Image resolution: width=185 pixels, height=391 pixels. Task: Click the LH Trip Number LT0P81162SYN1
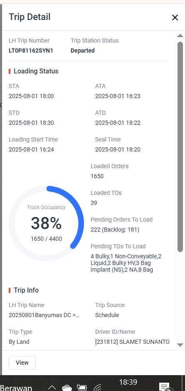[x=31, y=50]
